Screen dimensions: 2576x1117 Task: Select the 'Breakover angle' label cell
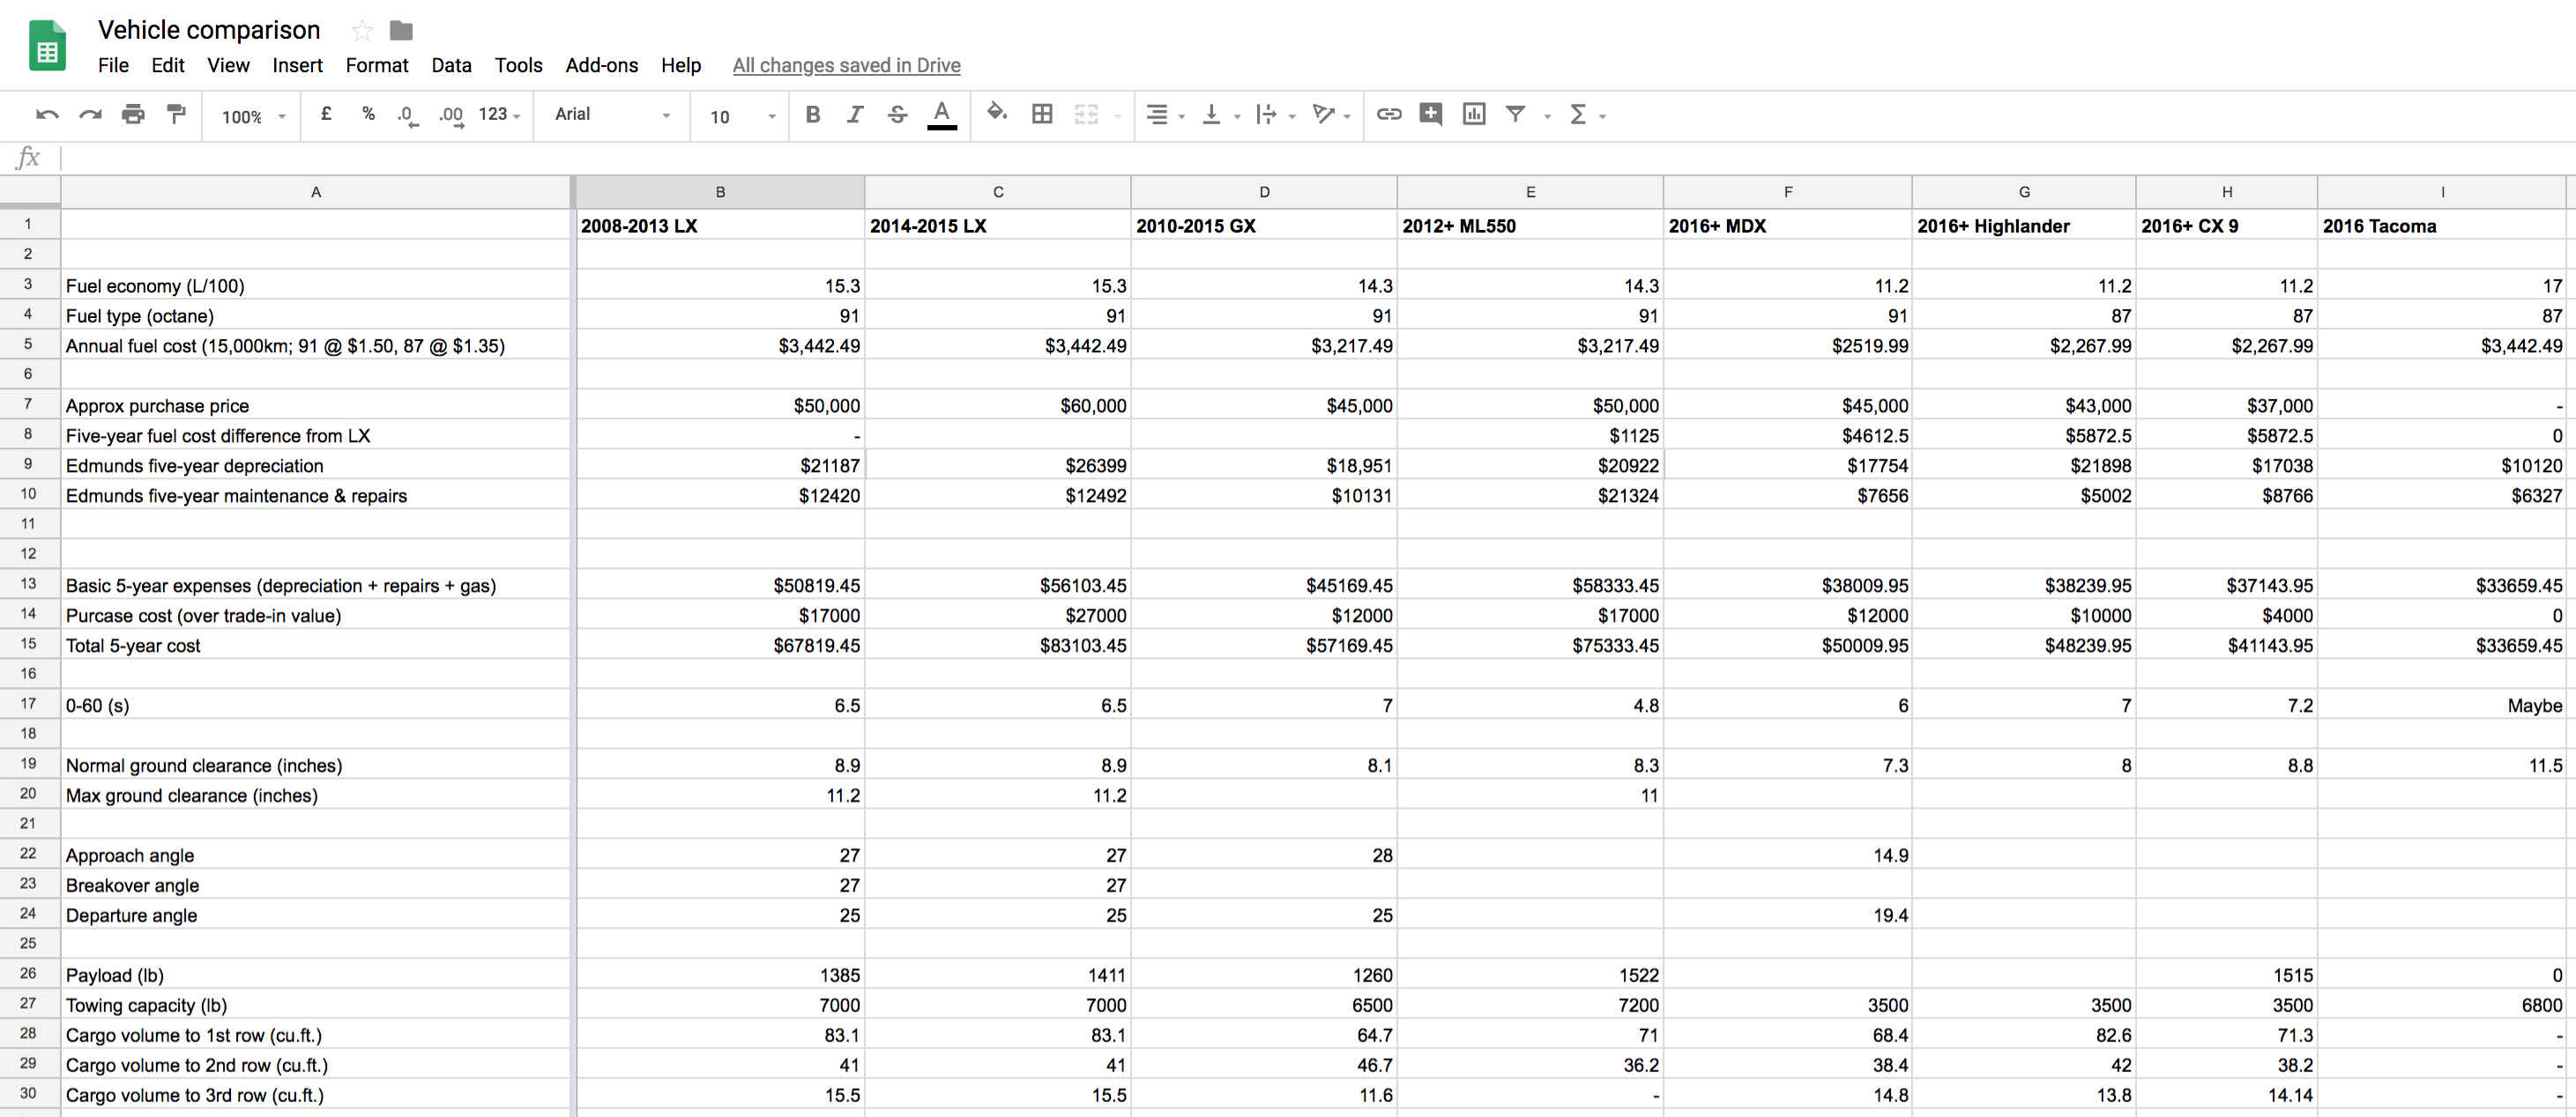(x=316, y=884)
